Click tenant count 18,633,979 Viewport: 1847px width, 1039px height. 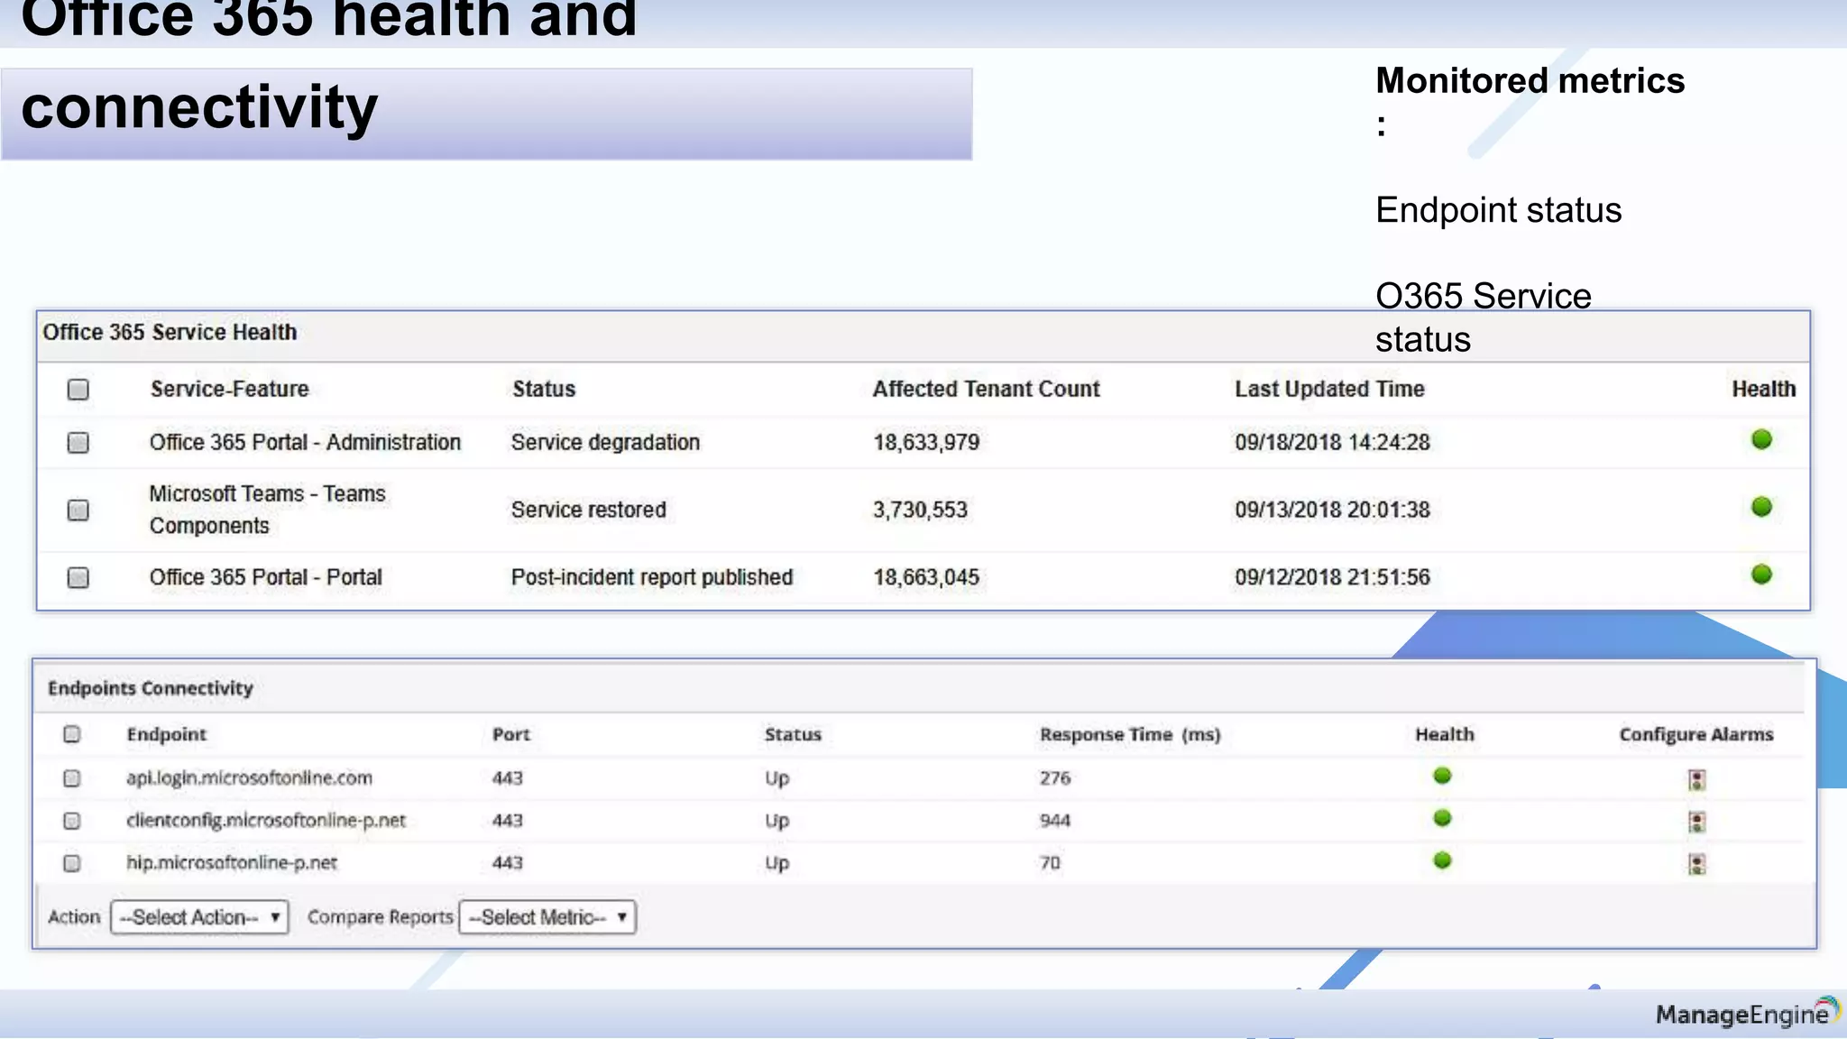pyautogui.click(x=926, y=442)
